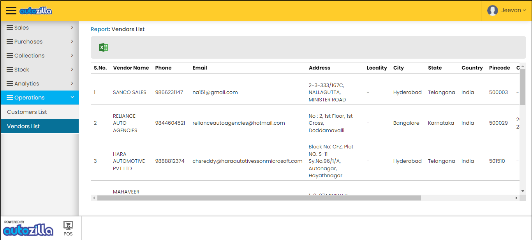Image resolution: width=532 pixels, height=244 pixels.
Task: Select the Operations sidebar menu
Action: point(40,98)
